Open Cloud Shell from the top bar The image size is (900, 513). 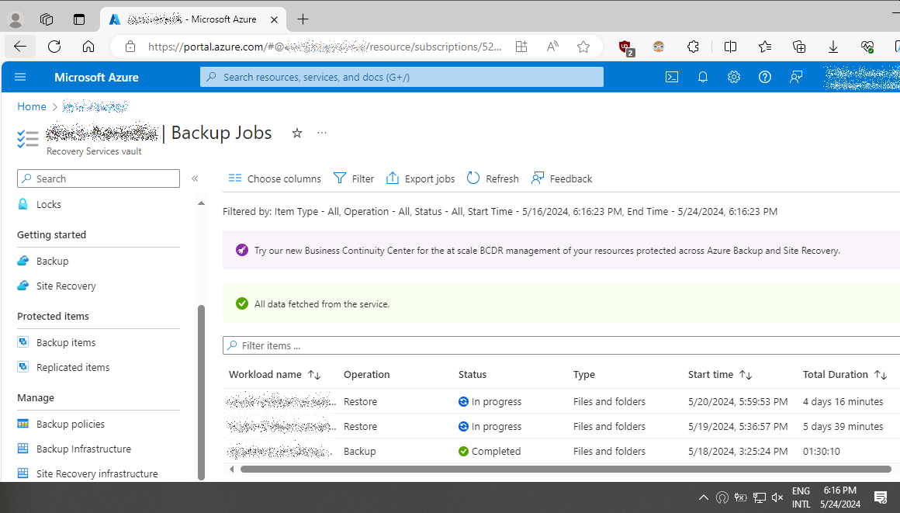coord(672,77)
